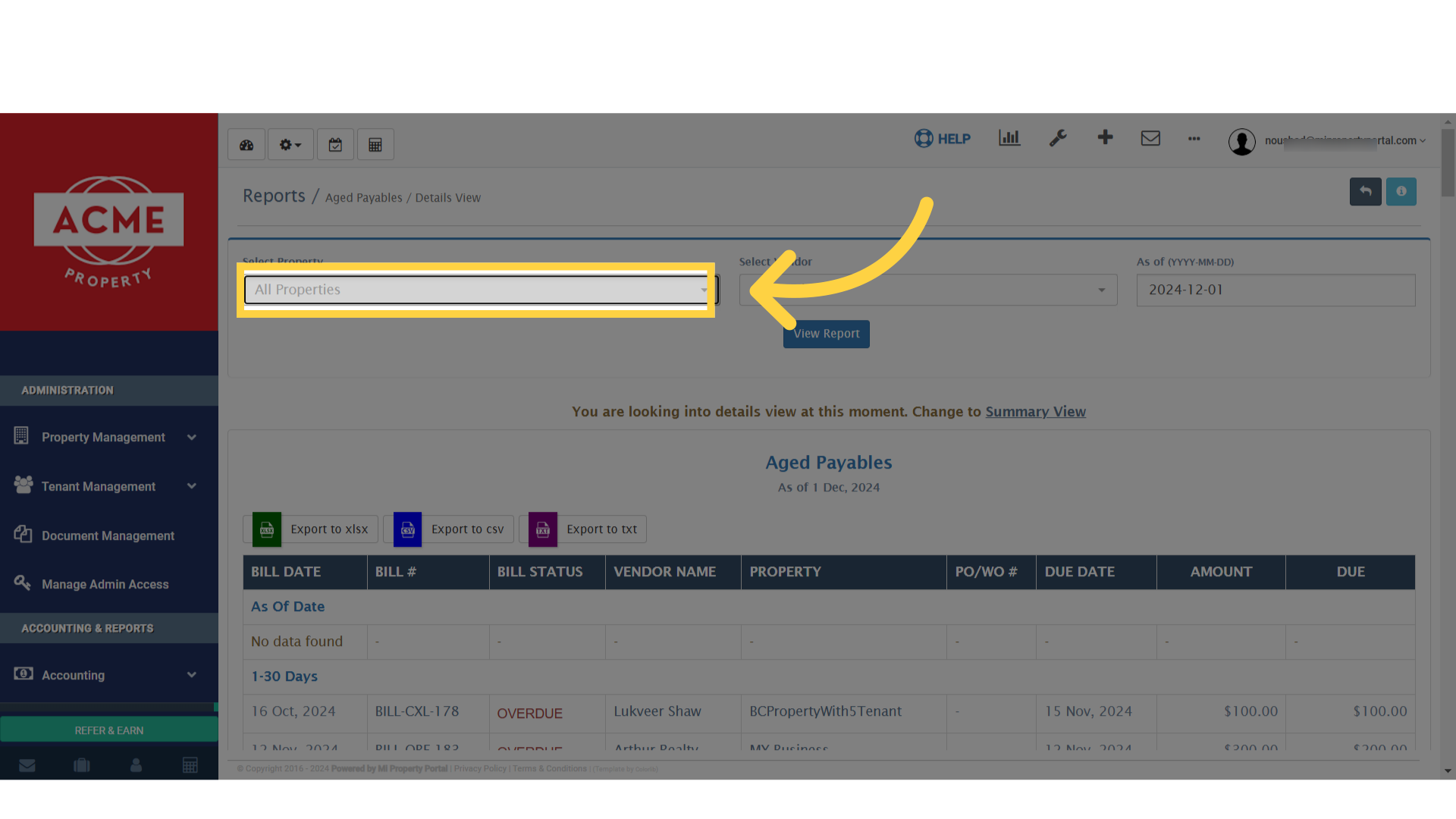Click the back arrow button
This screenshot has width=1456, height=819.
1365,192
